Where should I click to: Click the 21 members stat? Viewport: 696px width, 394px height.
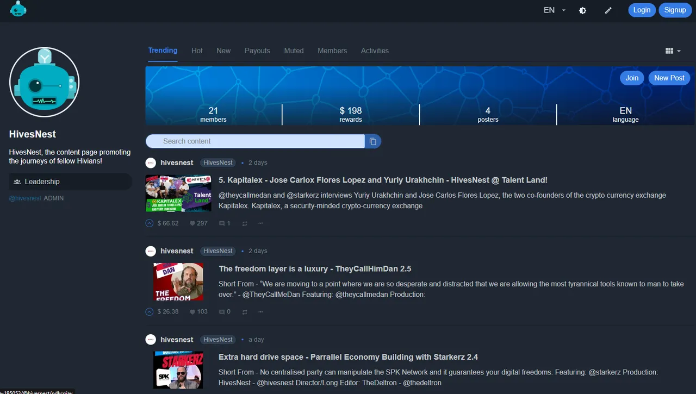(x=213, y=114)
